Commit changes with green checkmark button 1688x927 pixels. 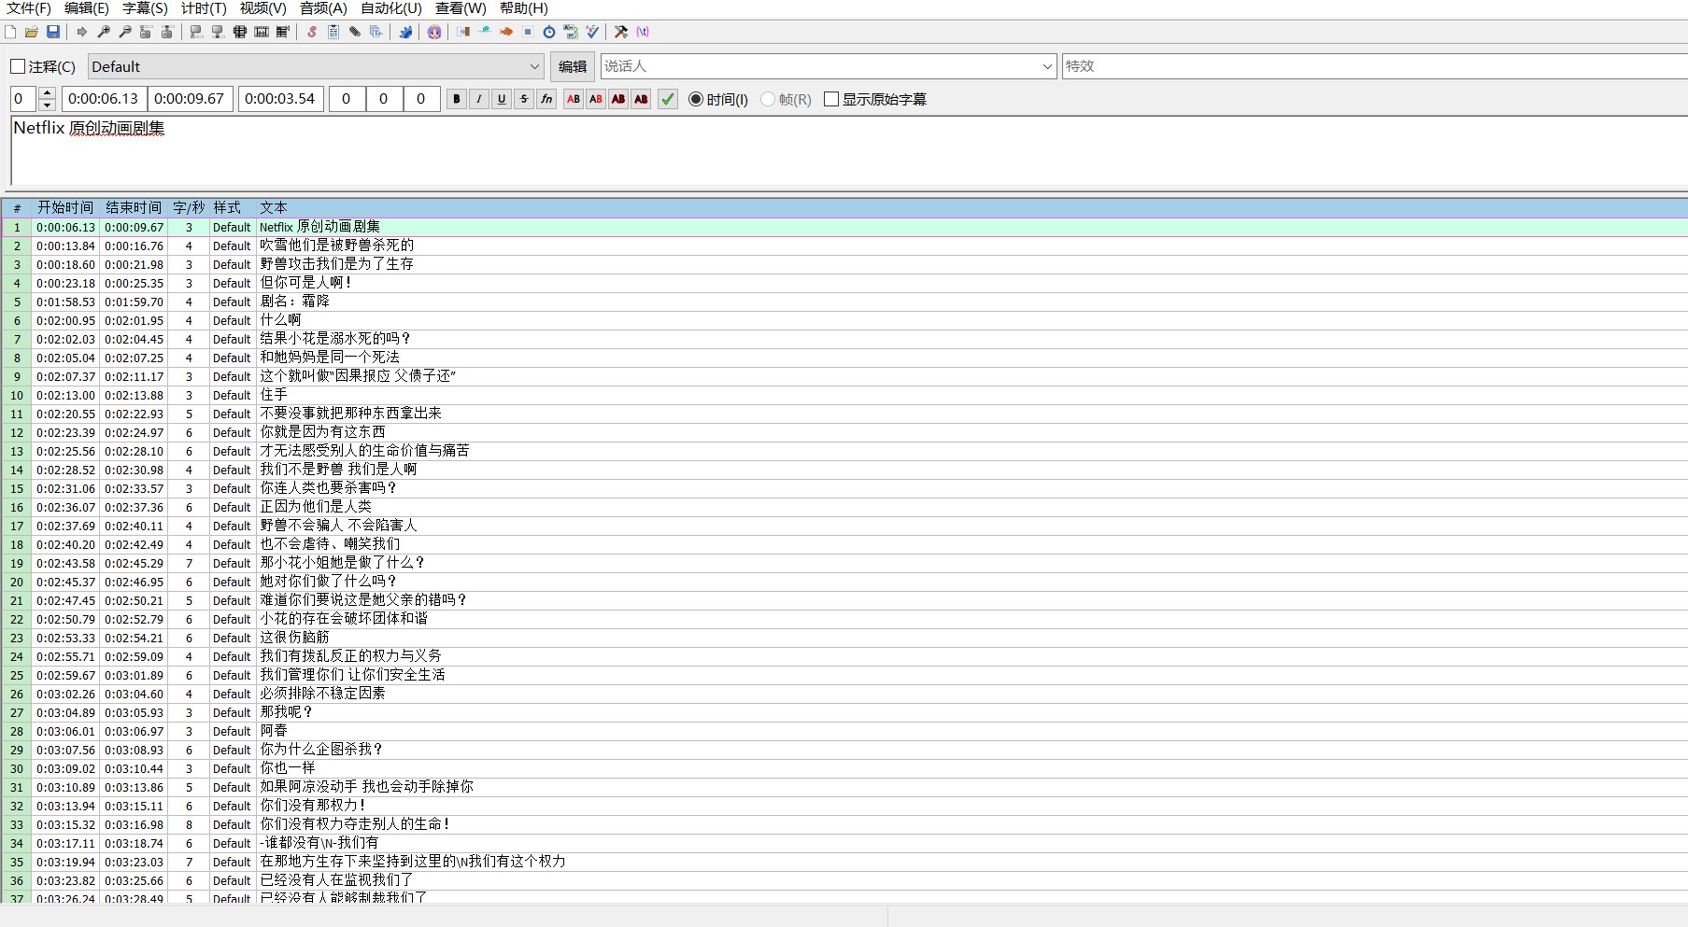(668, 99)
